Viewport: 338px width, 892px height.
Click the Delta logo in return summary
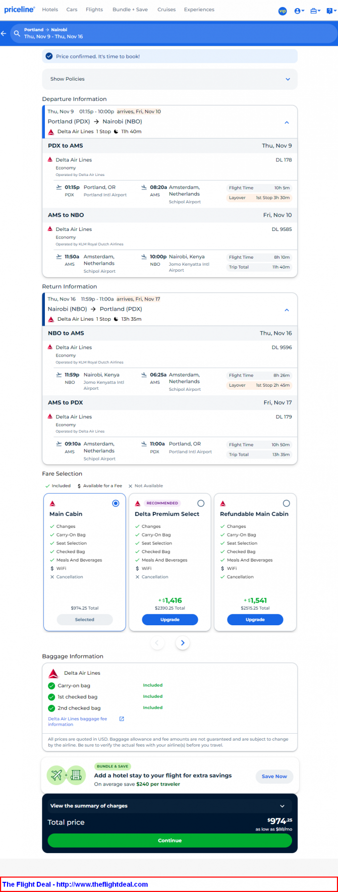pos(51,319)
